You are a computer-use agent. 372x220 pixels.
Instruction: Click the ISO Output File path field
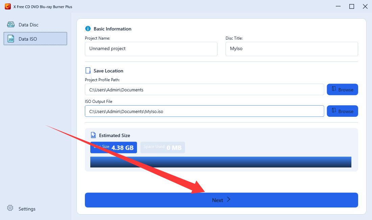[x=205, y=111]
